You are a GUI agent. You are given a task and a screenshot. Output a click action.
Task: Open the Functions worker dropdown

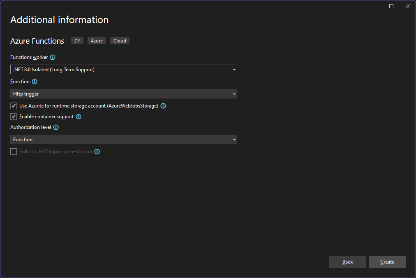tap(123, 70)
